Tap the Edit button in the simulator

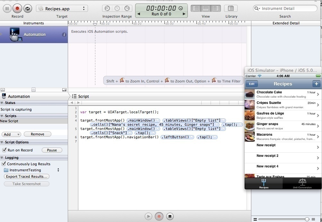coord(251,84)
